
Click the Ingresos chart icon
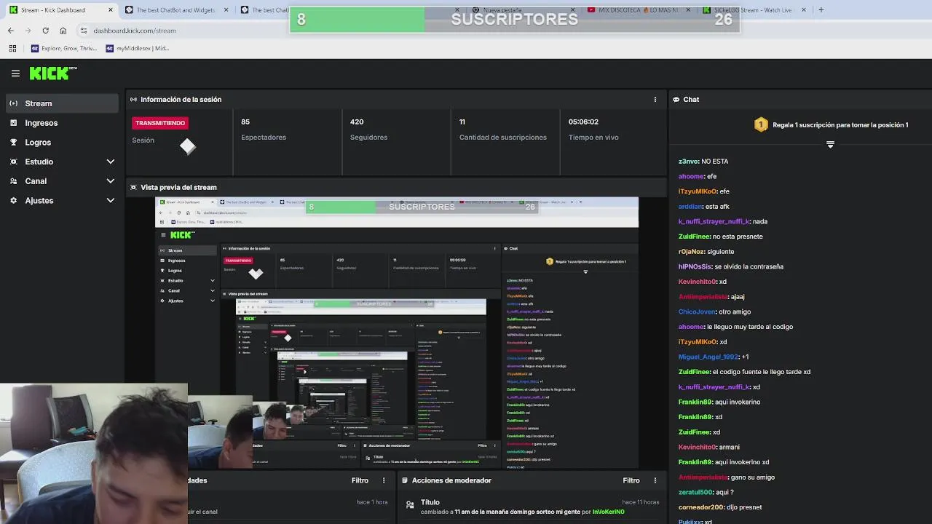pyautogui.click(x=13, y=123)
